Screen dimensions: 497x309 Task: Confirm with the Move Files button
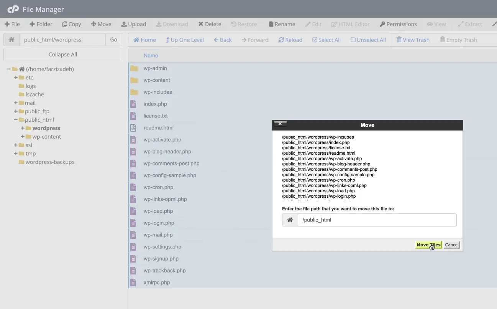pyautogui.click(x=428, y=245)
